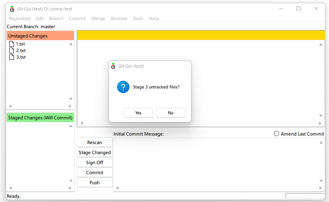Click the file icon next to 3.txt

pos(12,57)
